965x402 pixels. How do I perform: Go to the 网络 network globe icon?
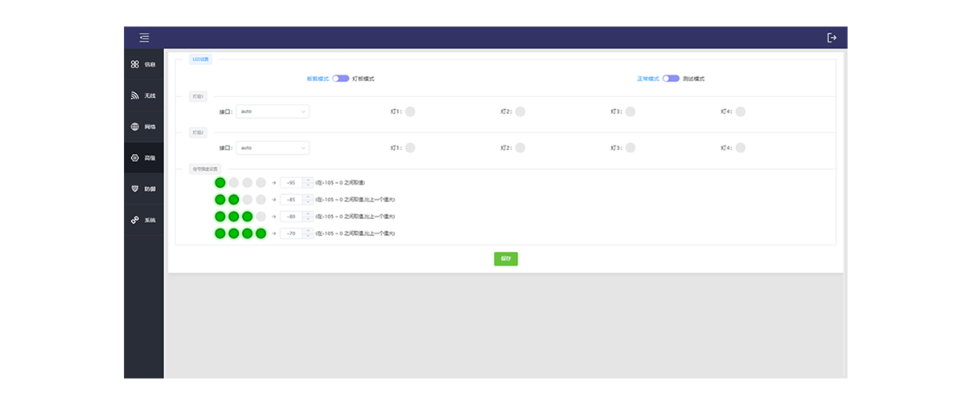tap(135, 127)
